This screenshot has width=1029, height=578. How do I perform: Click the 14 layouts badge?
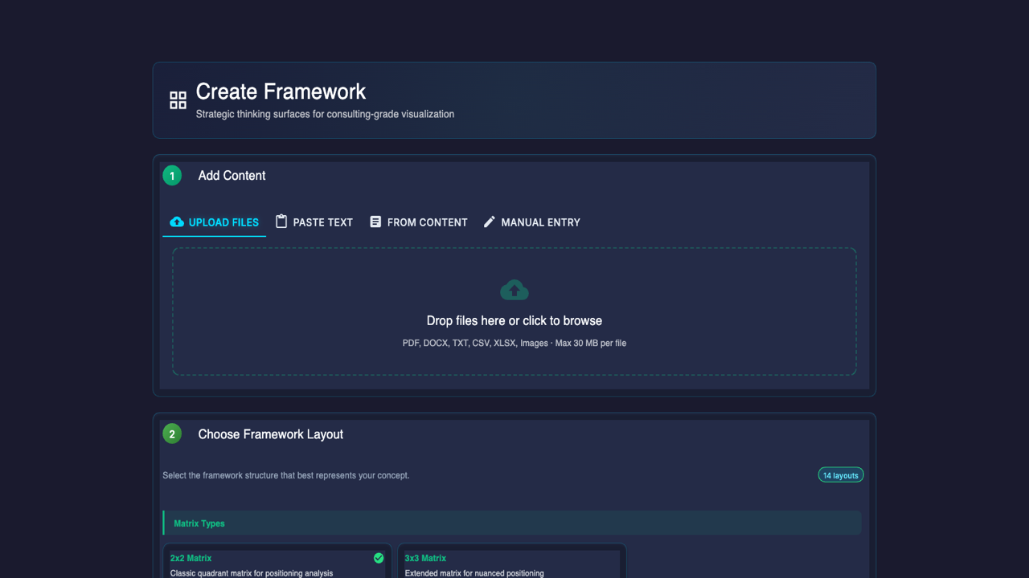point(841,475)
